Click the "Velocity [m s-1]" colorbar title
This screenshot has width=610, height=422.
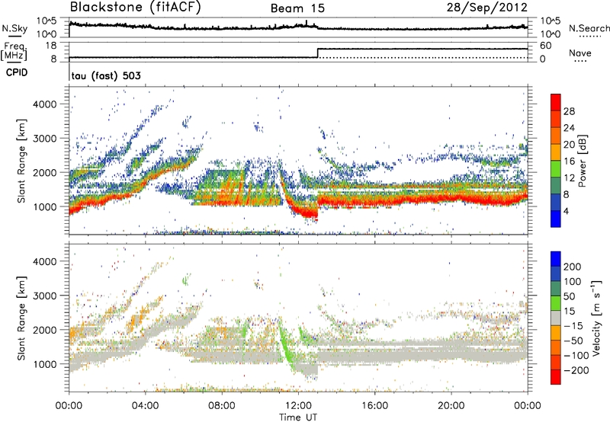point(596,318)
